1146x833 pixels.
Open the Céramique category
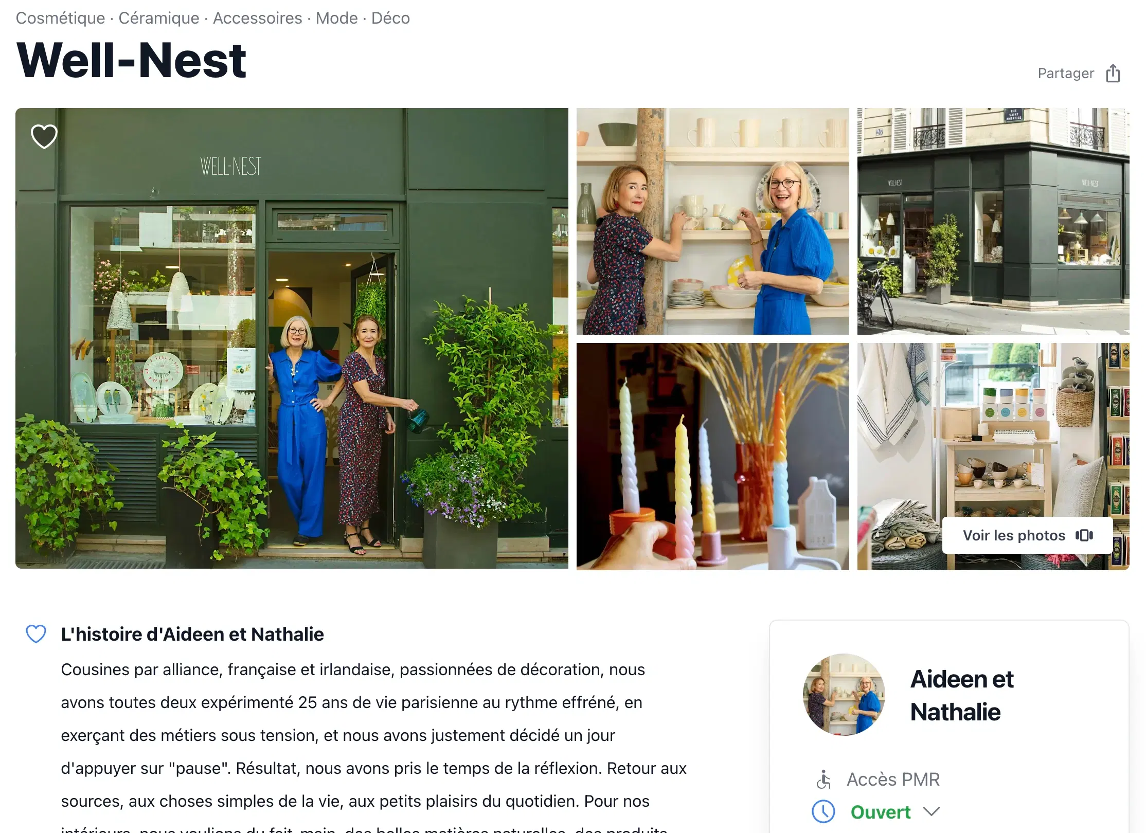pyautogui.click(x=159, y=18)
